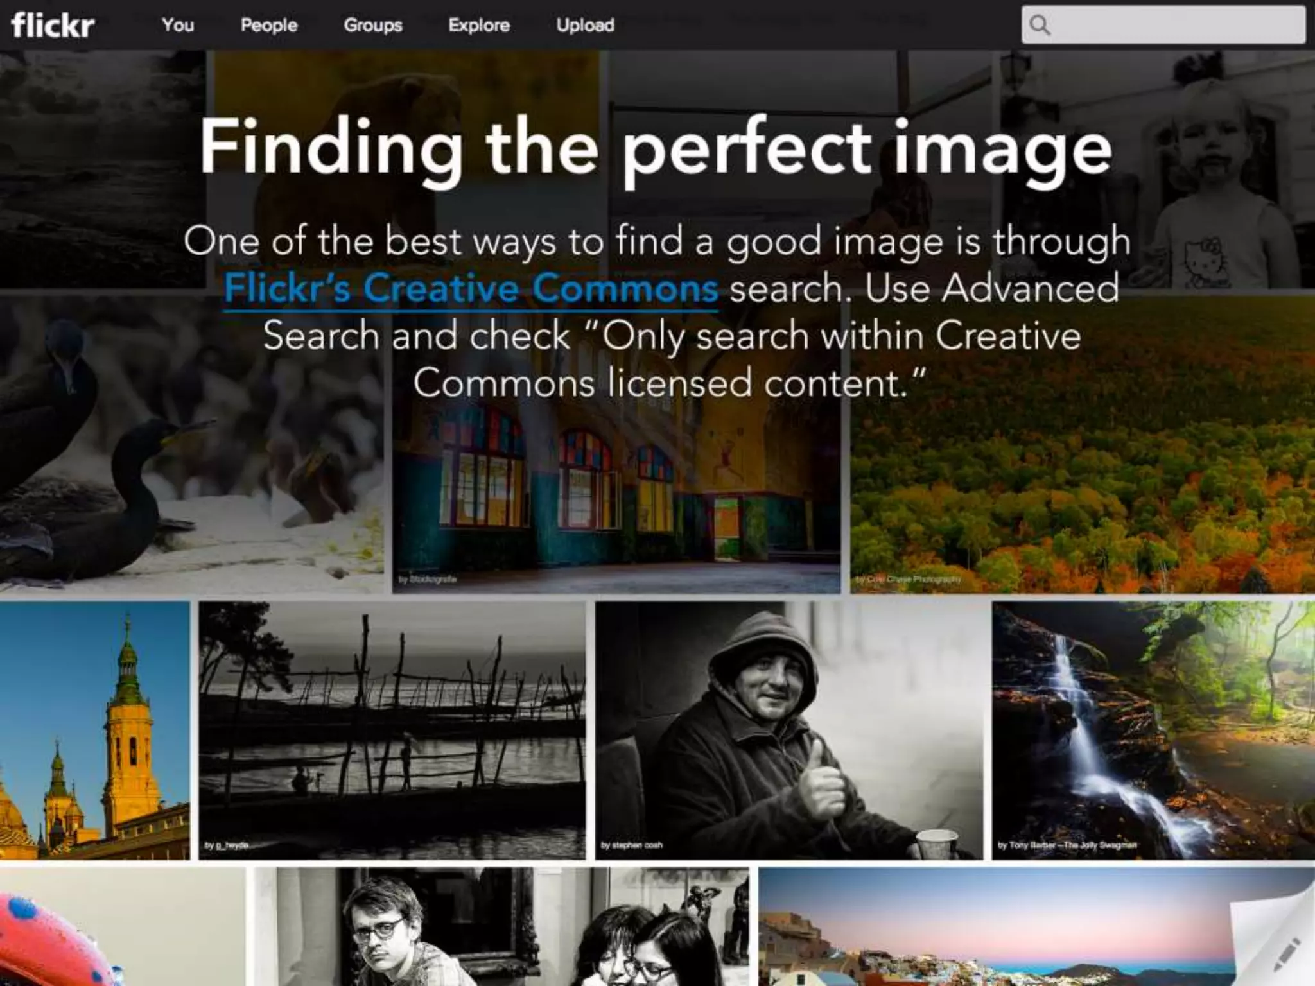Open the People menu
Screen dimensions: 1315x986
(269, 26)
